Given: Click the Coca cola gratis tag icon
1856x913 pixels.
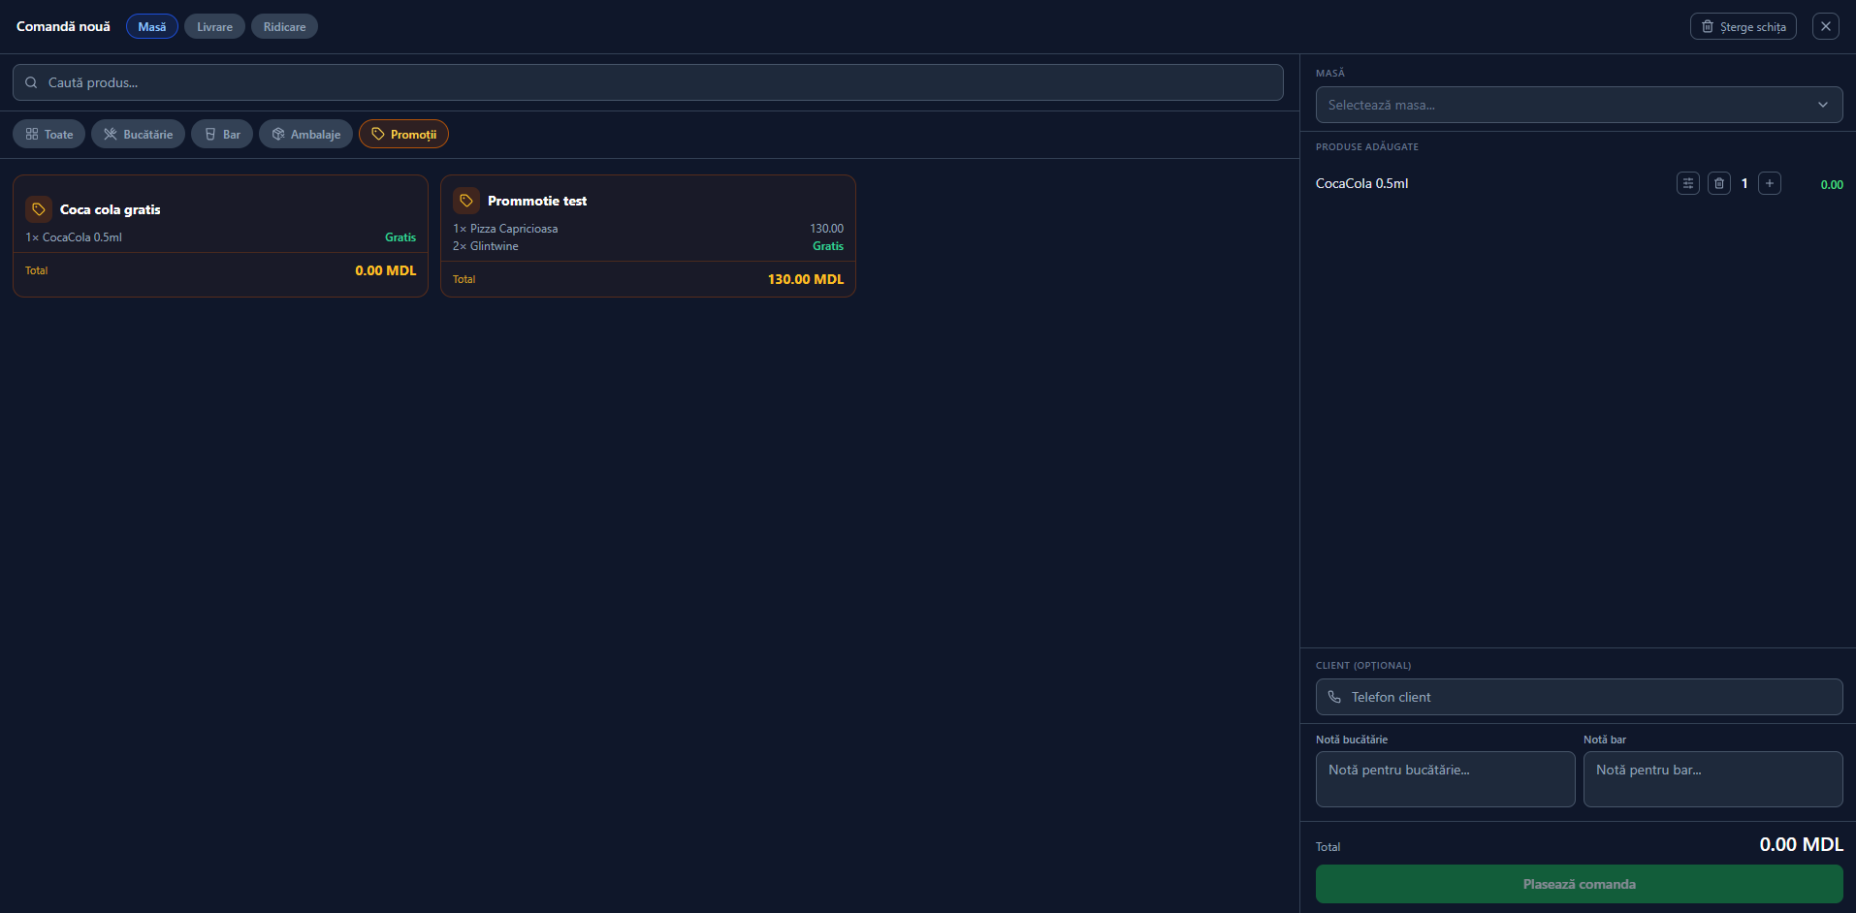Looking at the screenshot, I should [x=39, y=209].
